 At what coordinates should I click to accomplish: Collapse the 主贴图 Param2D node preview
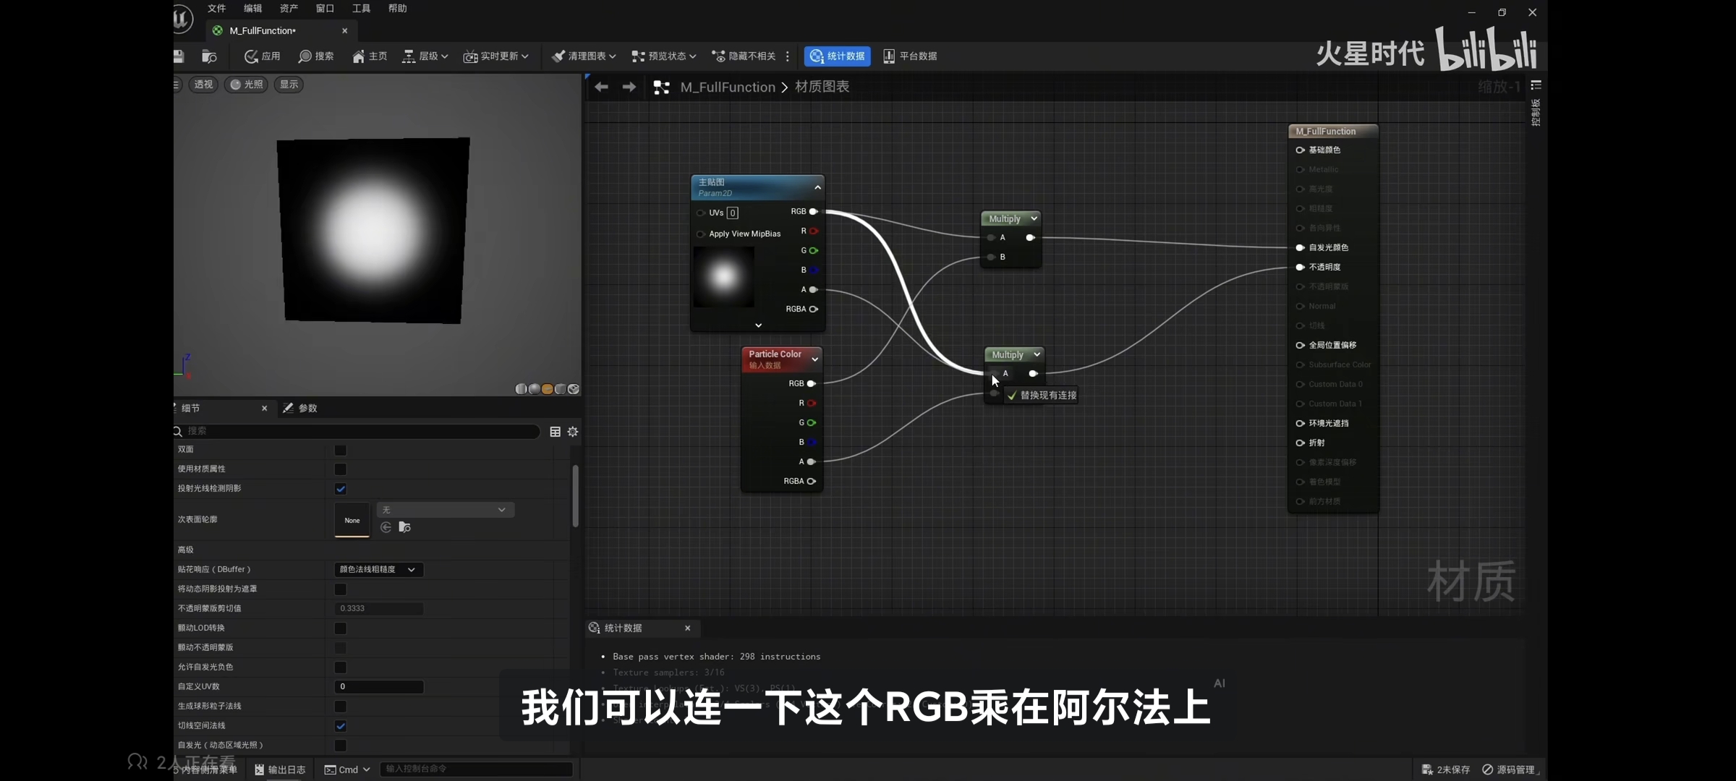point(817,187)
